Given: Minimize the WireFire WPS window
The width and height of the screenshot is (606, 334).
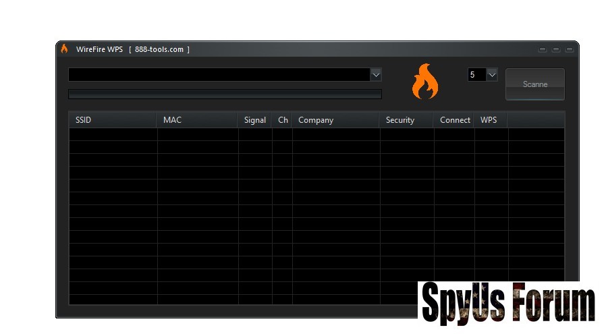Looking at the screenshot, I should (543, 50).
